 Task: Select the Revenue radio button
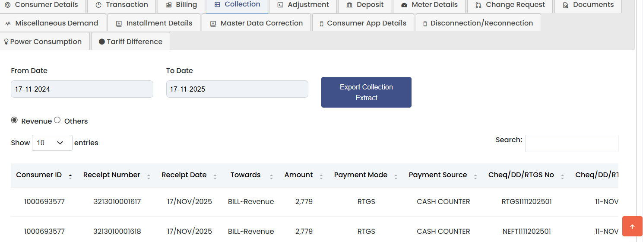(x=14, y=121)
